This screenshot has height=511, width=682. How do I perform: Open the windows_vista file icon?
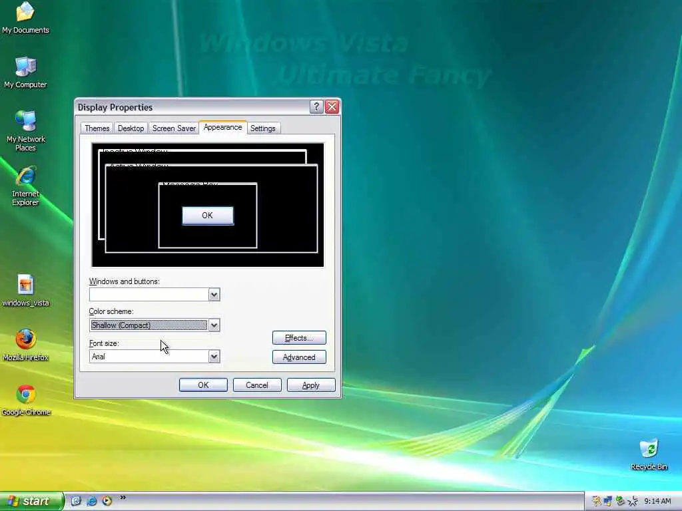25,290
